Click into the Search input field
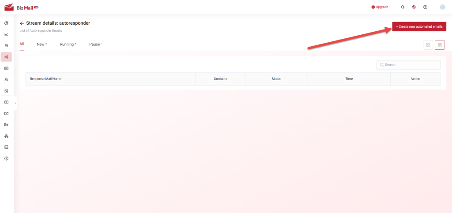Viewport: 452px width, 213px height. click(411, 65)
